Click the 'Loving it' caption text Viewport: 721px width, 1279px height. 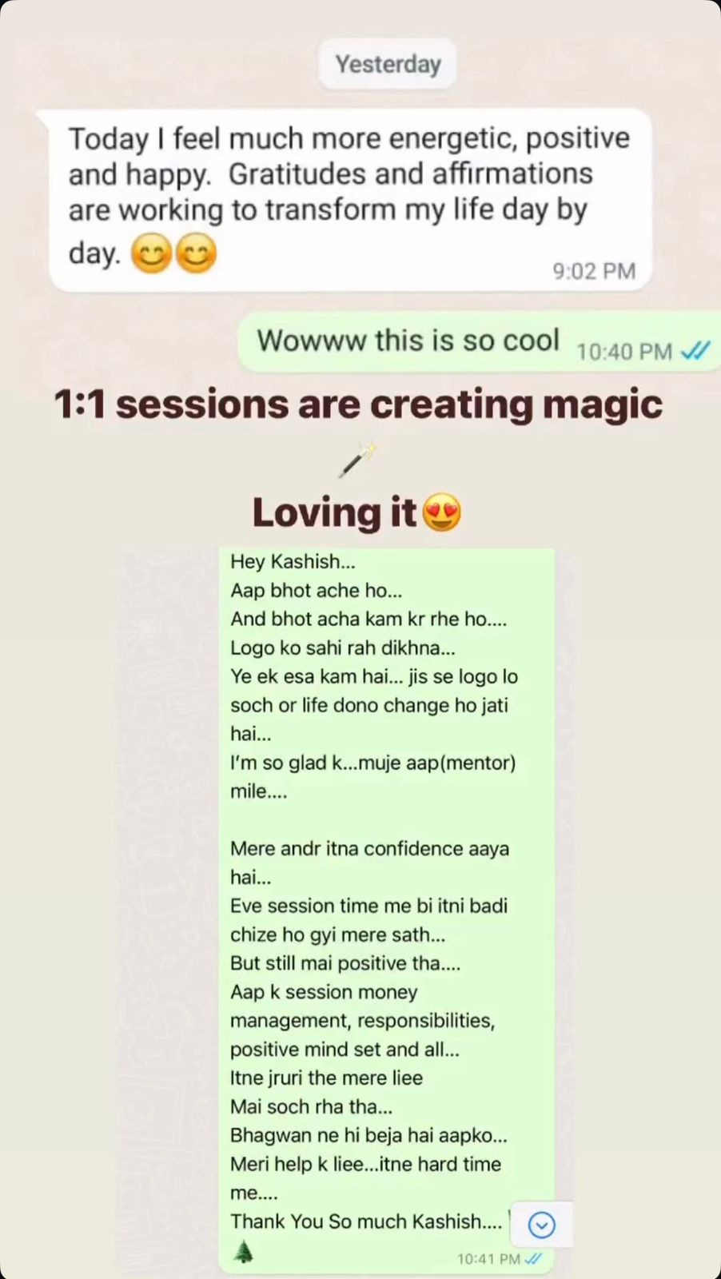334,512
